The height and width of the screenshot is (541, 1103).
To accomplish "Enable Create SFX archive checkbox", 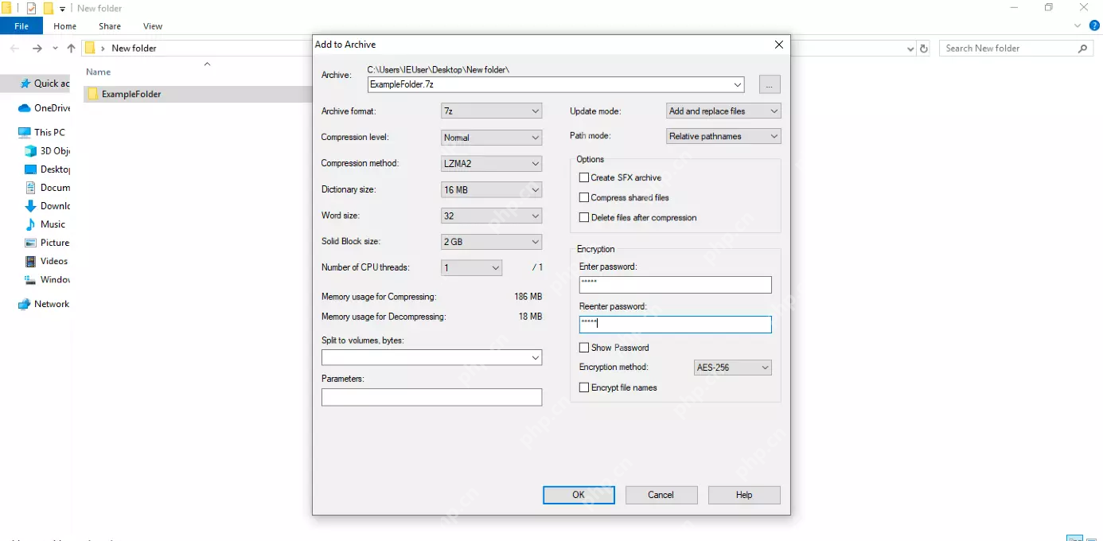I will [x=584, y=177].
